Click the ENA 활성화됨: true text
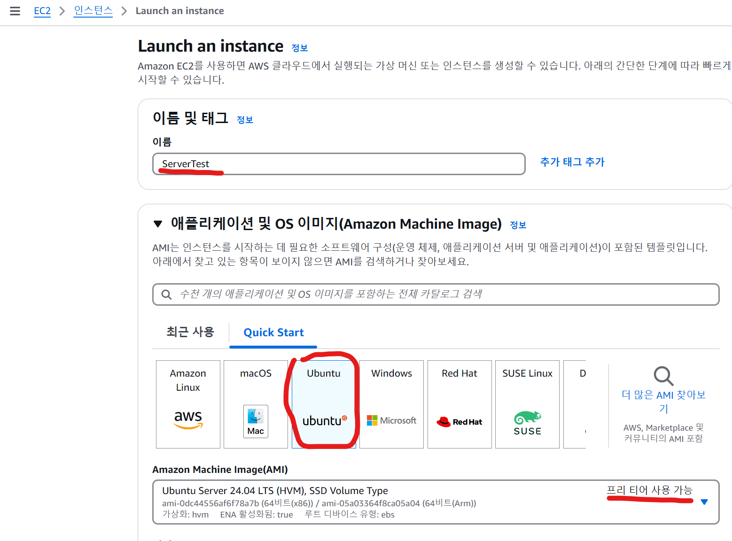This screenshot has height=541, width=732. pos(257,515)
